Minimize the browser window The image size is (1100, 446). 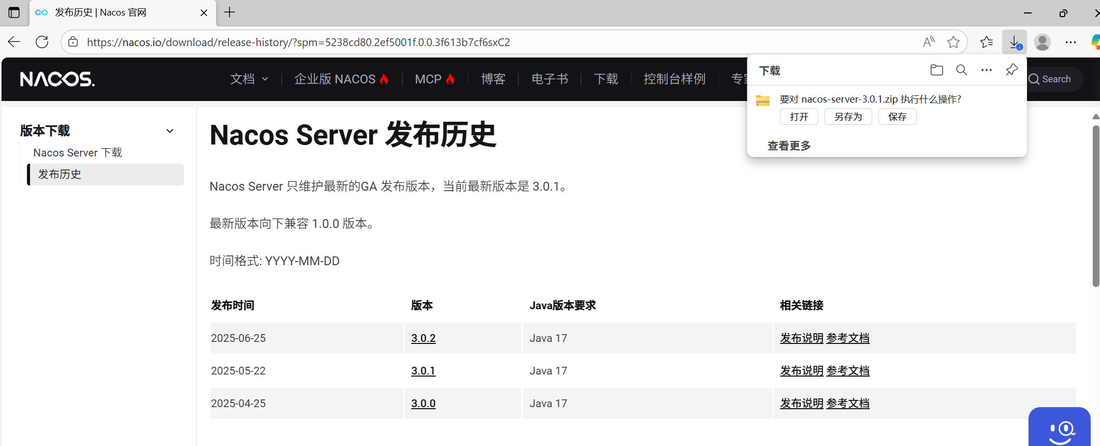[x=1027, y=13]
